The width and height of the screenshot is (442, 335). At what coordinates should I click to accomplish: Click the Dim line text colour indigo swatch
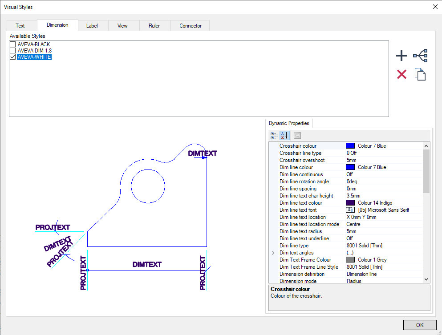pyautogui.click(x=350, y=203)
